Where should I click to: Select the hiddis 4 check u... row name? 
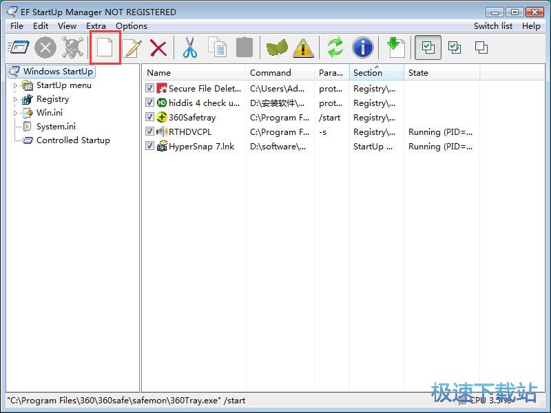[204, 103]
